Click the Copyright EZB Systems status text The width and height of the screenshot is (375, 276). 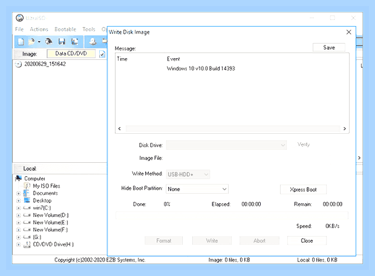tap(100, 260)
